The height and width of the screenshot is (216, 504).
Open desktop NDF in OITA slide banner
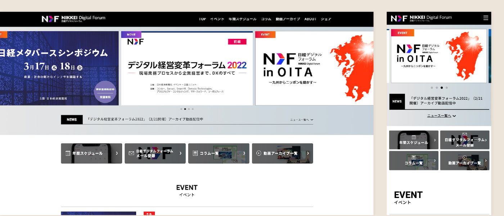click(x=314, y=68)
